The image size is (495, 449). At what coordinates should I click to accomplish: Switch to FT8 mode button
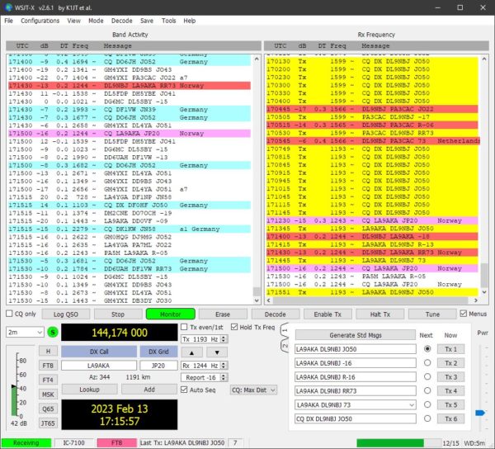(48, 366)
